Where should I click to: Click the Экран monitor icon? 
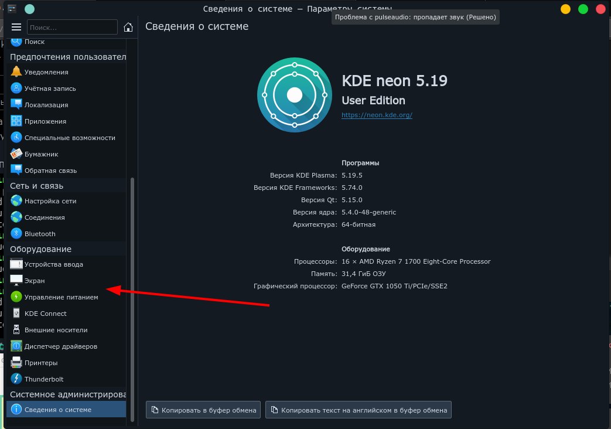pyautogui.click(x=16, y=280)
